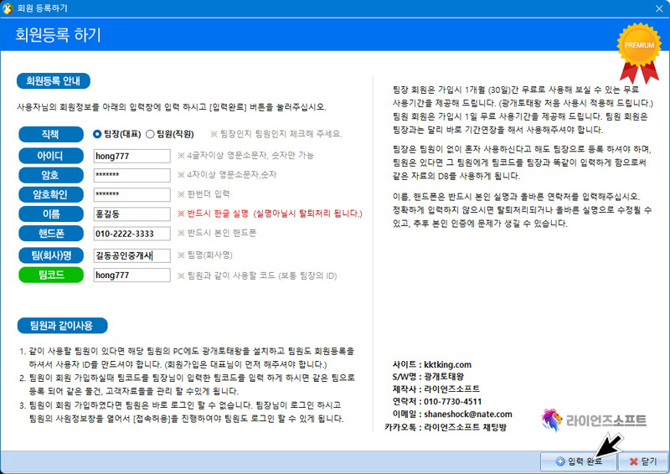Viewport: 670px width, 474px height.
Task: Click the email shaneshock@nate.com
Action: tap(468, 415)
